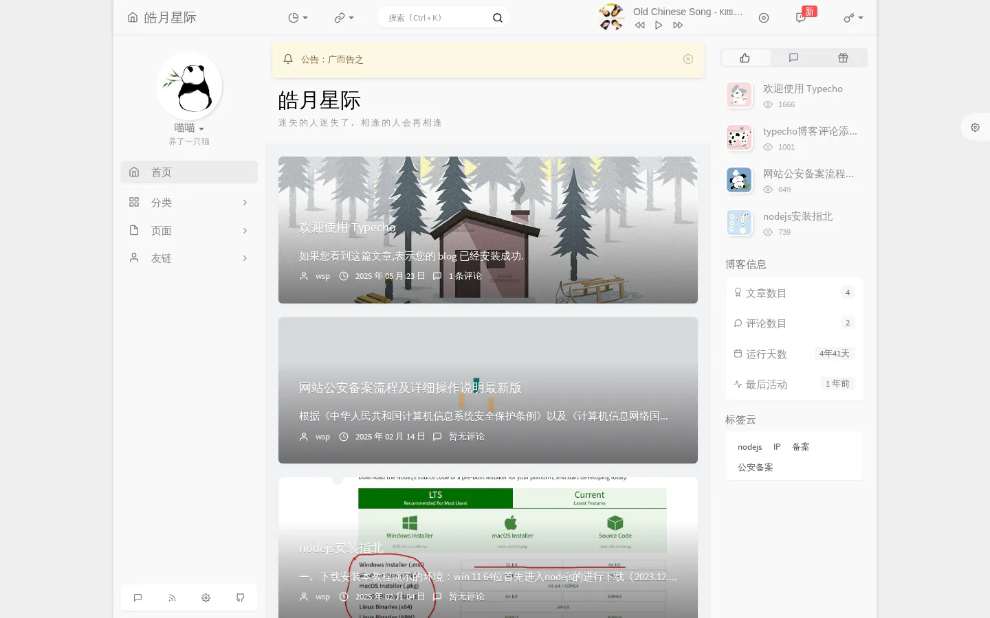Close the 公告 announcement banner
990x618 pixels.
click(x=688, y=59)
